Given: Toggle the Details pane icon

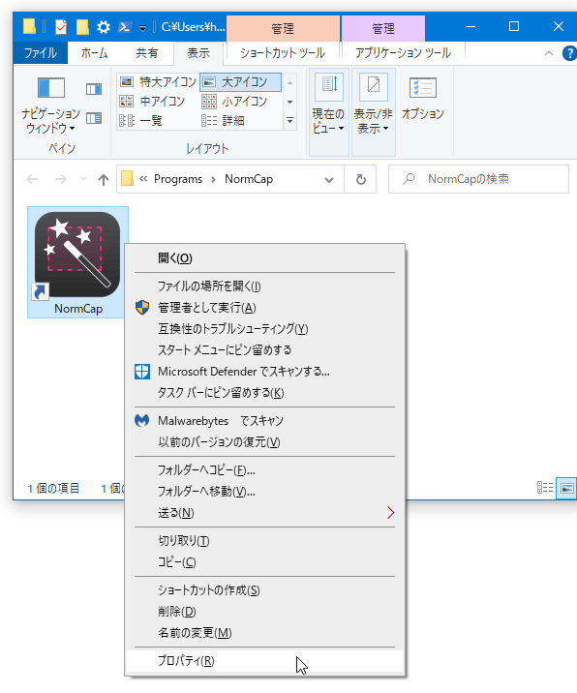Looking at the screenshot, I should click(x=94, y=118).
